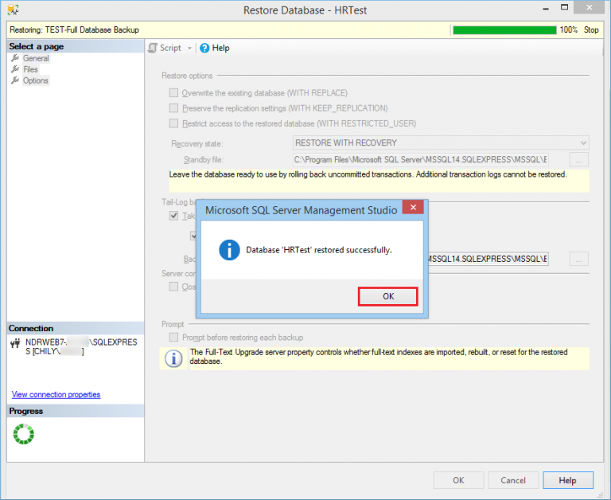The image size is (611, 500).
Task: Click the server connection icon
Action: tap(15, 344)
